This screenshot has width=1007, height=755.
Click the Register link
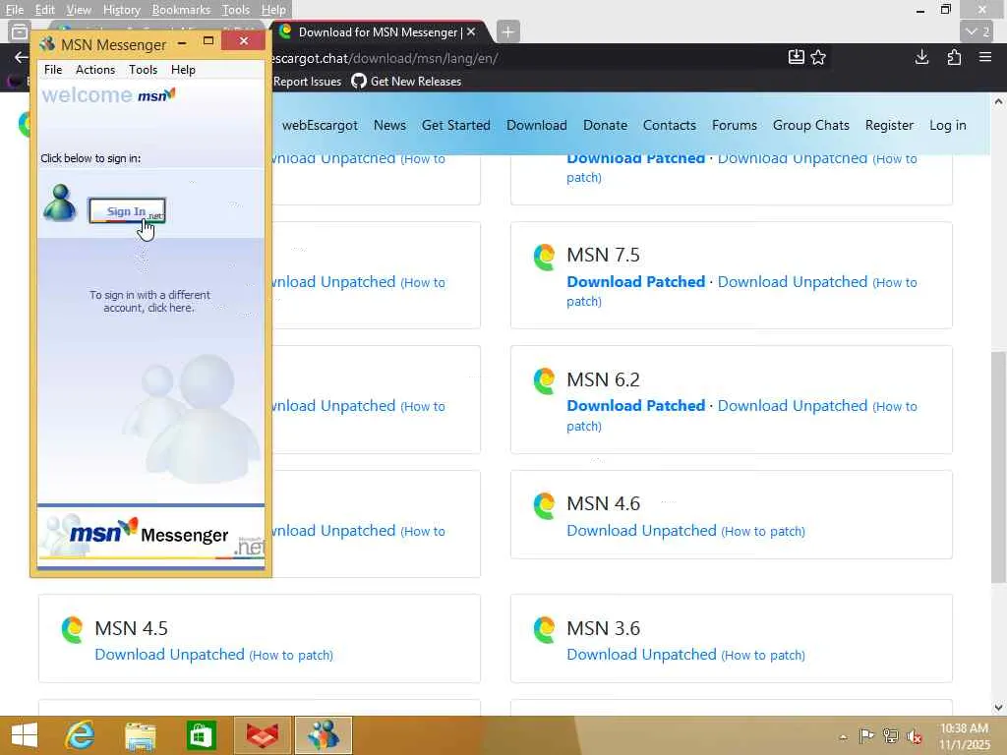point(889,125)
